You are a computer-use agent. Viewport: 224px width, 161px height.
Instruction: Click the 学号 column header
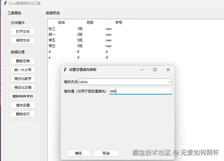point(119,23)
